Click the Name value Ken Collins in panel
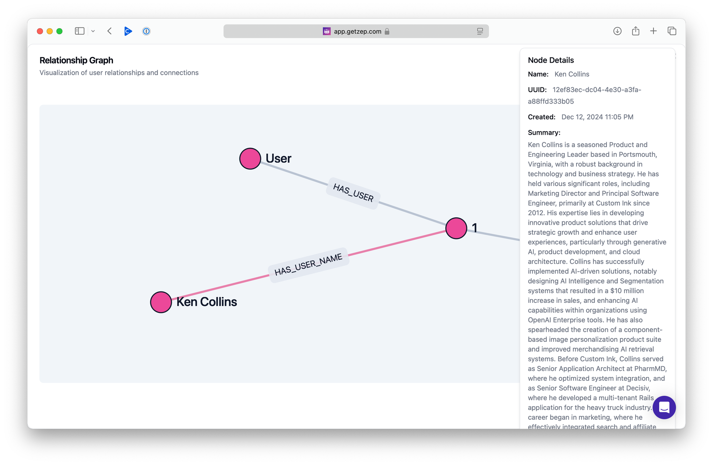The height and width of the screenshot is (465, 713). pyautogui.click(x=572, y=74)
